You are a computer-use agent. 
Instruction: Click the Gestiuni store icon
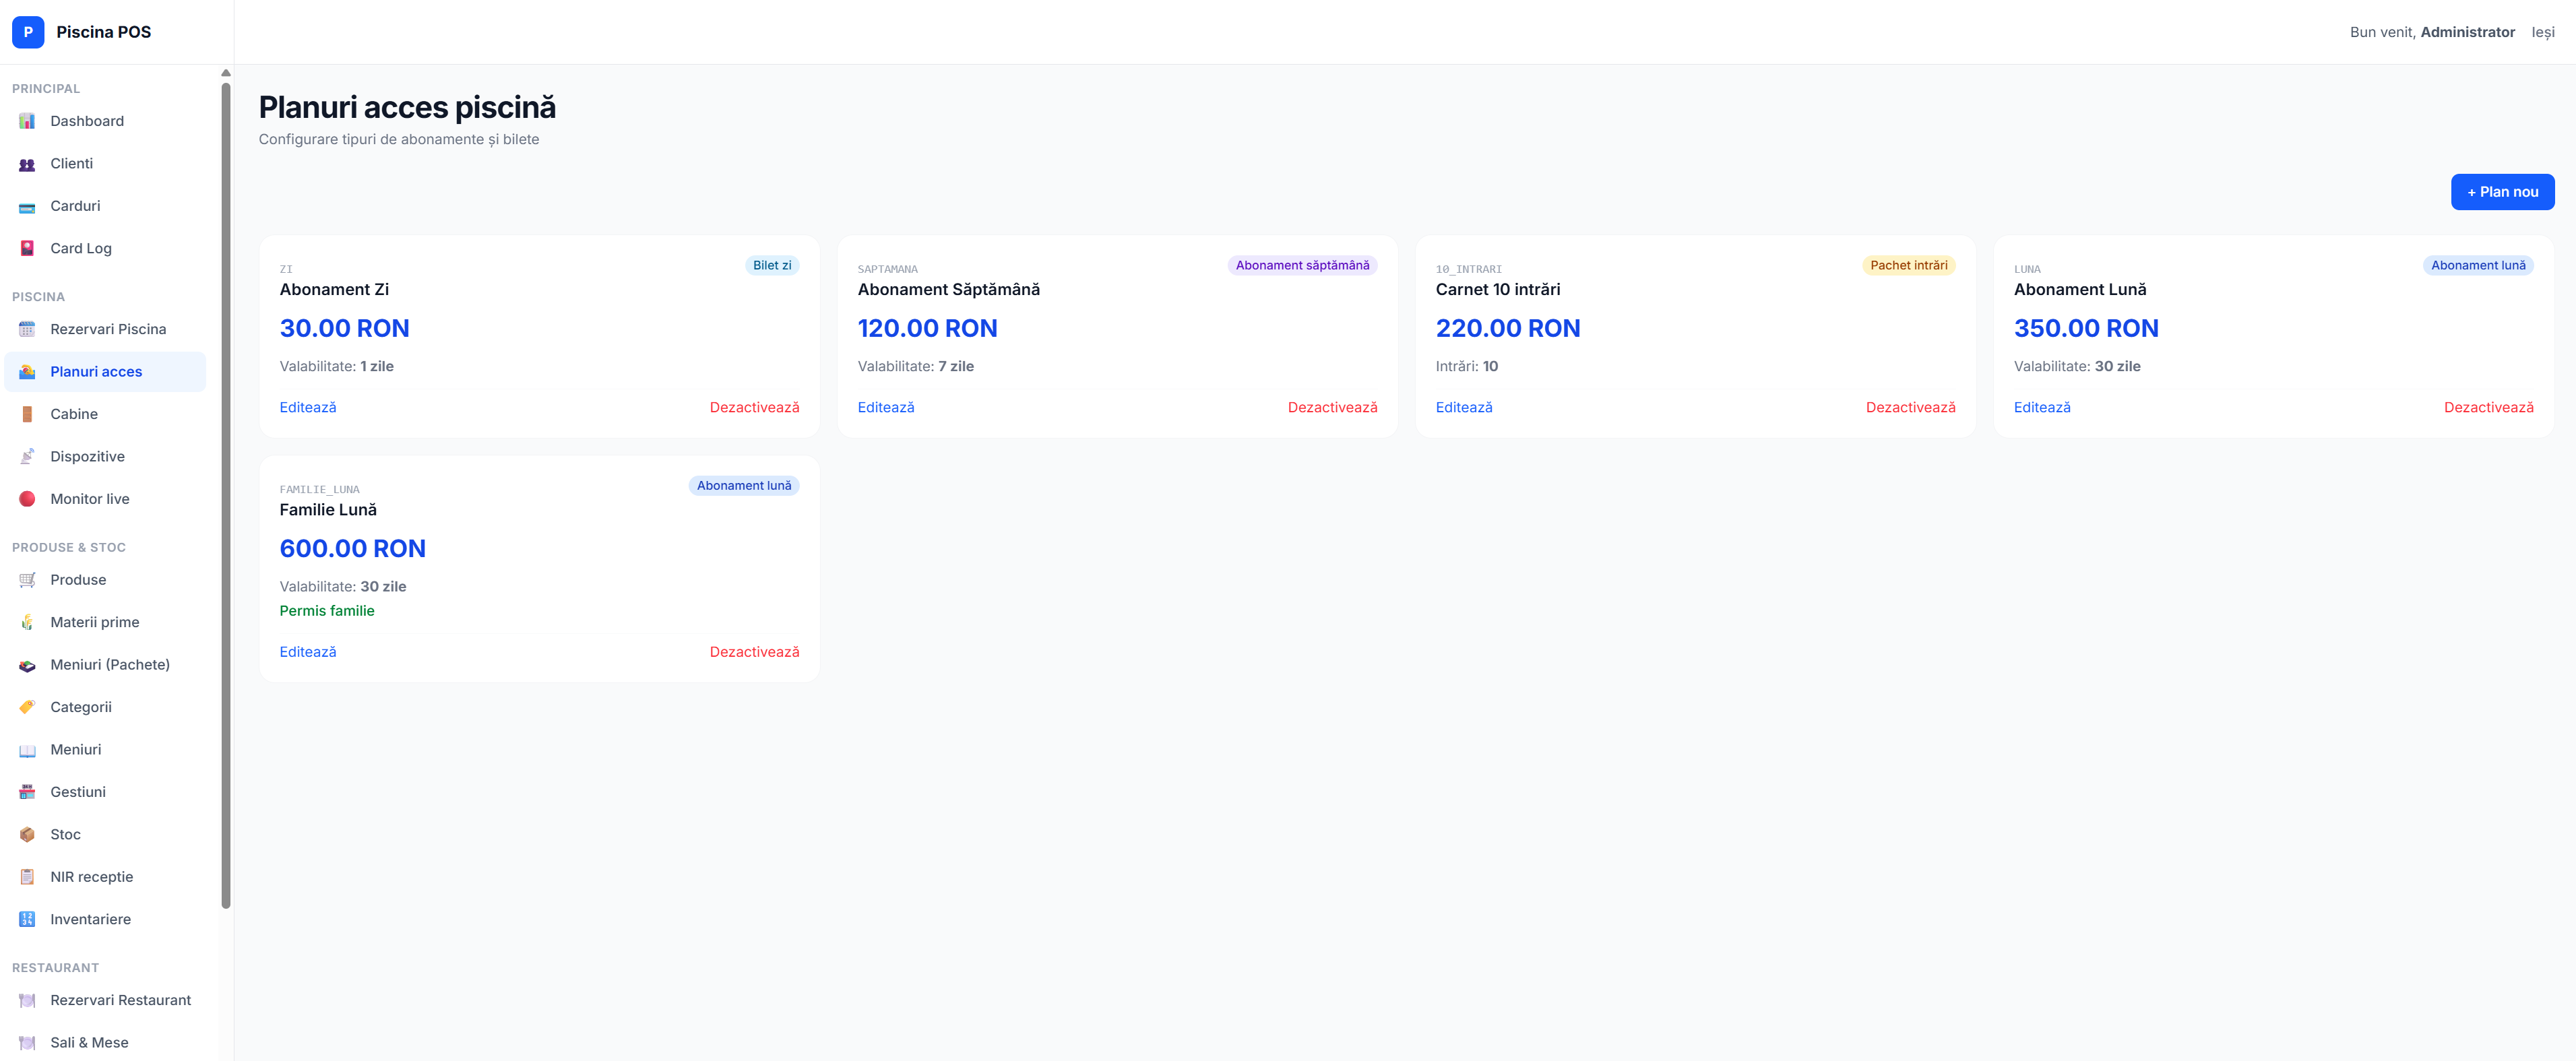pyautogui.click(x=27, y=792)
